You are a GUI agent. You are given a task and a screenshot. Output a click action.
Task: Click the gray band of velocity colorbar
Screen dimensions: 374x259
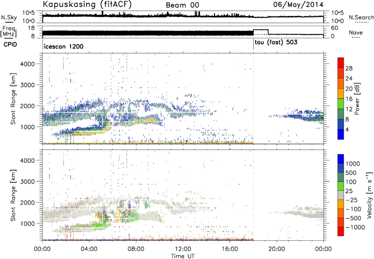[x=341, y=195]
